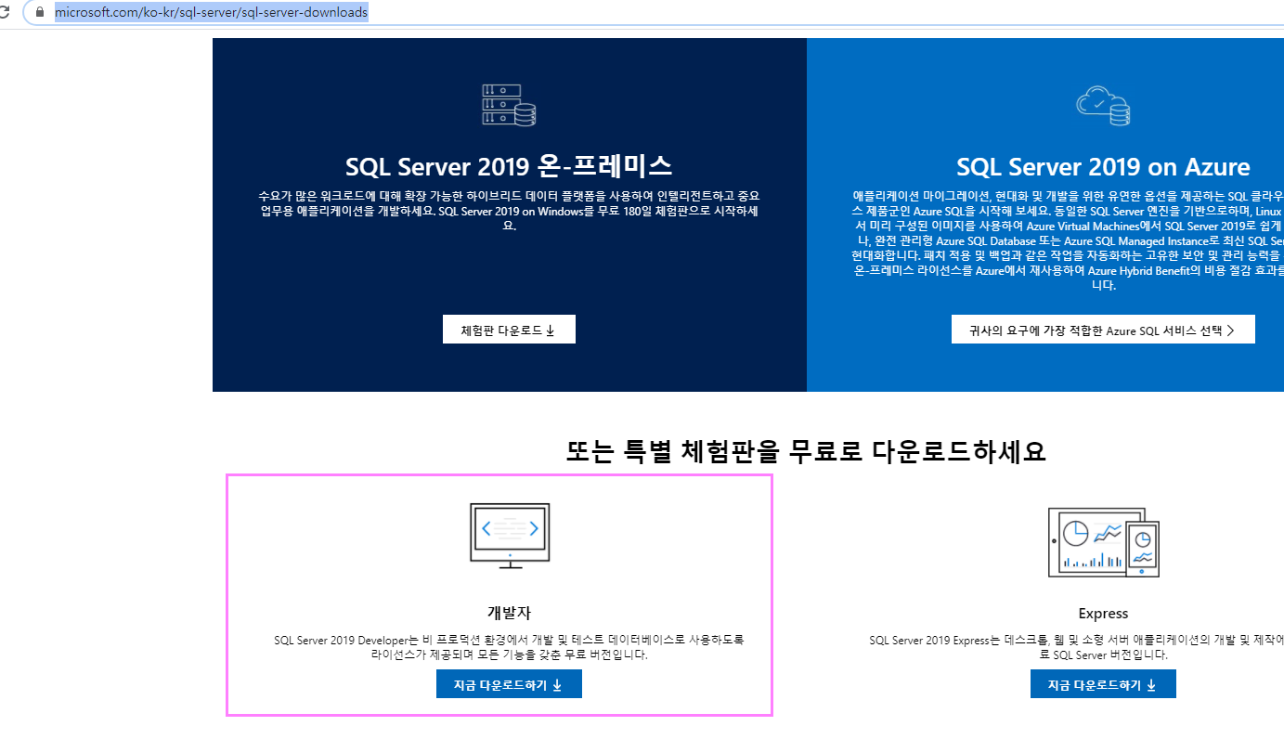Click the On-Premises description paragraph
The image size is (1284, 739).
tap(509, 211)
